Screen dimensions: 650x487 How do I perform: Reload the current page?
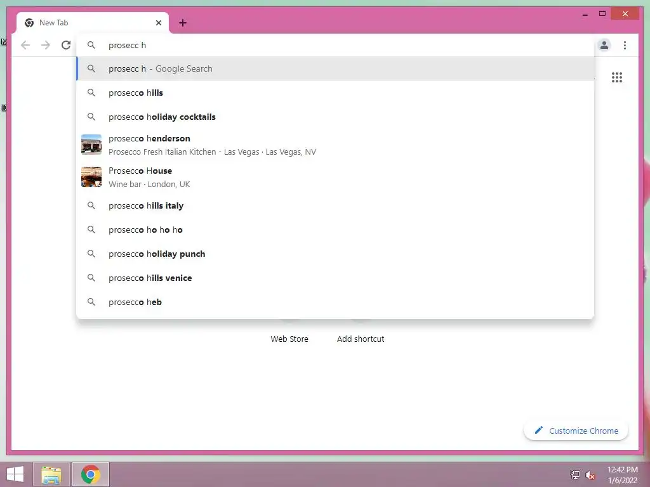(x=66, y=45)
